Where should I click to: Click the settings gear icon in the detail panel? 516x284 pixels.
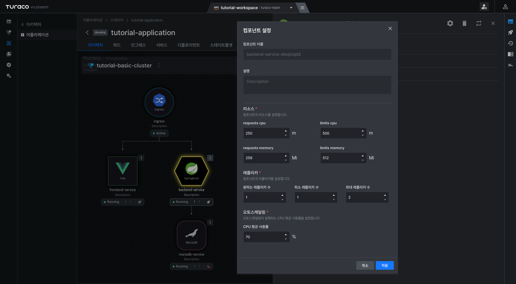click(450, 23)
